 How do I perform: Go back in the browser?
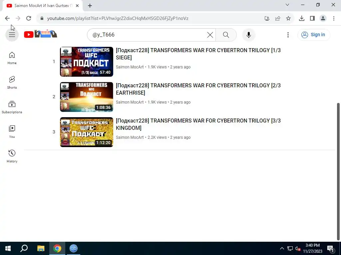[x=7, y=19]
